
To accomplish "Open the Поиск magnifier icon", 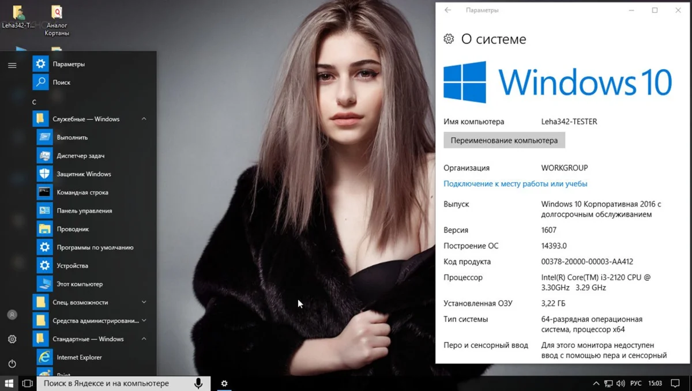I will click(x=41, y=82).
